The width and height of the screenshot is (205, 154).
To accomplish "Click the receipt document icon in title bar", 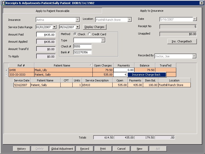I will coord(3,3).
